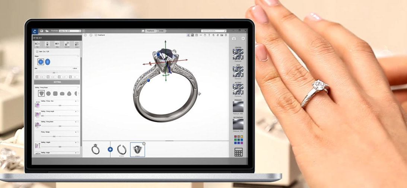Switch to the Freehand breadcrumb tab
This screenshot has height=188, width=407.
150,31
